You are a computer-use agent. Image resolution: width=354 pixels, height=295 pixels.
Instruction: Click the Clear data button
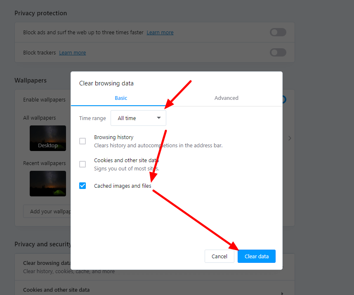pyautogui.click(x=257, y=256)
